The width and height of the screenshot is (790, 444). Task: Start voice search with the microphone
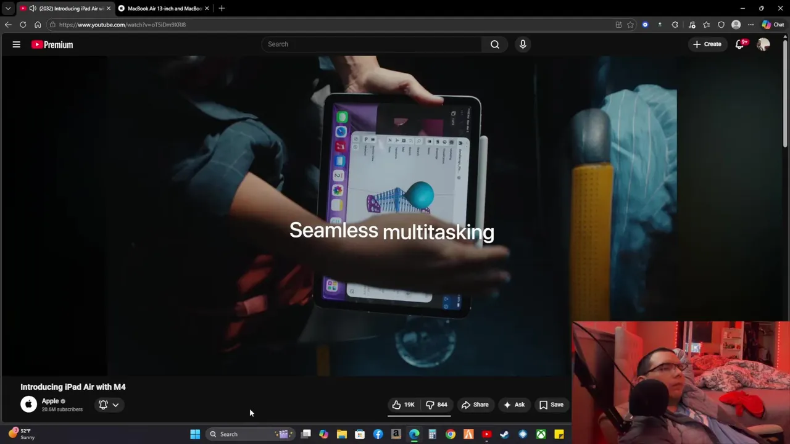523,44
